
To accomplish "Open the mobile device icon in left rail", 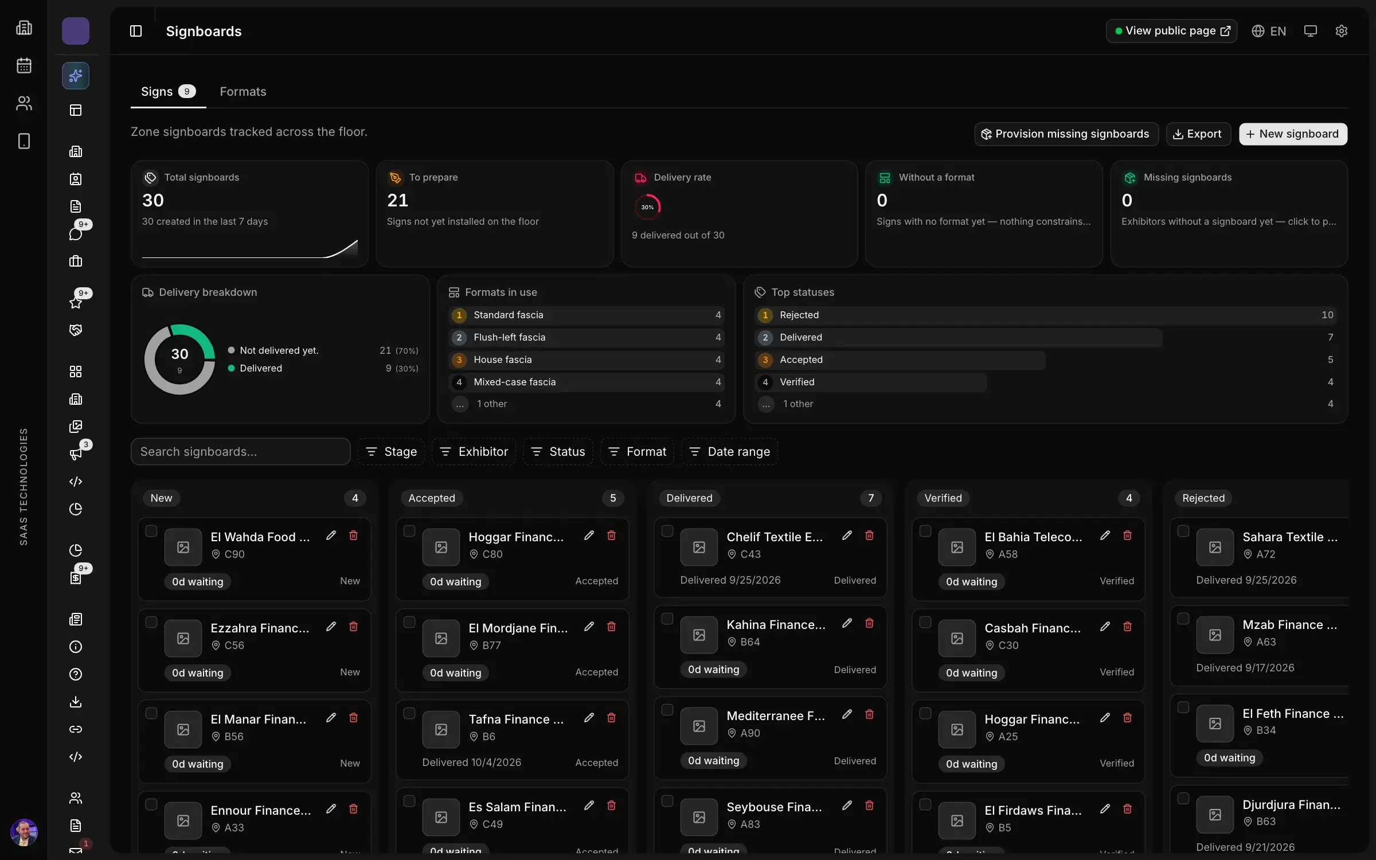I will 24,141.
